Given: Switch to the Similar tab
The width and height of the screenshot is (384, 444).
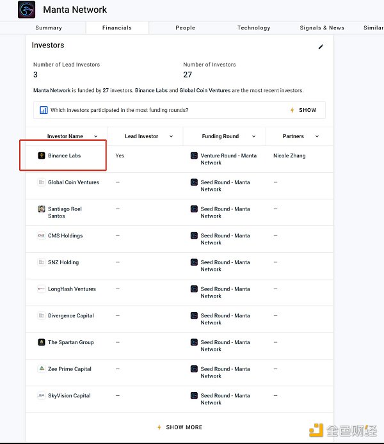Looking at the screenshot, I should [374, 28].
